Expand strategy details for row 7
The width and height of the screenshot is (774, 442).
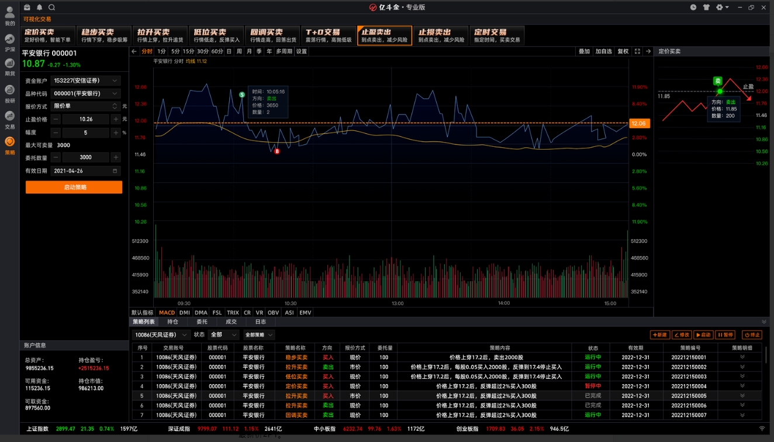click(x=742, y=415)
